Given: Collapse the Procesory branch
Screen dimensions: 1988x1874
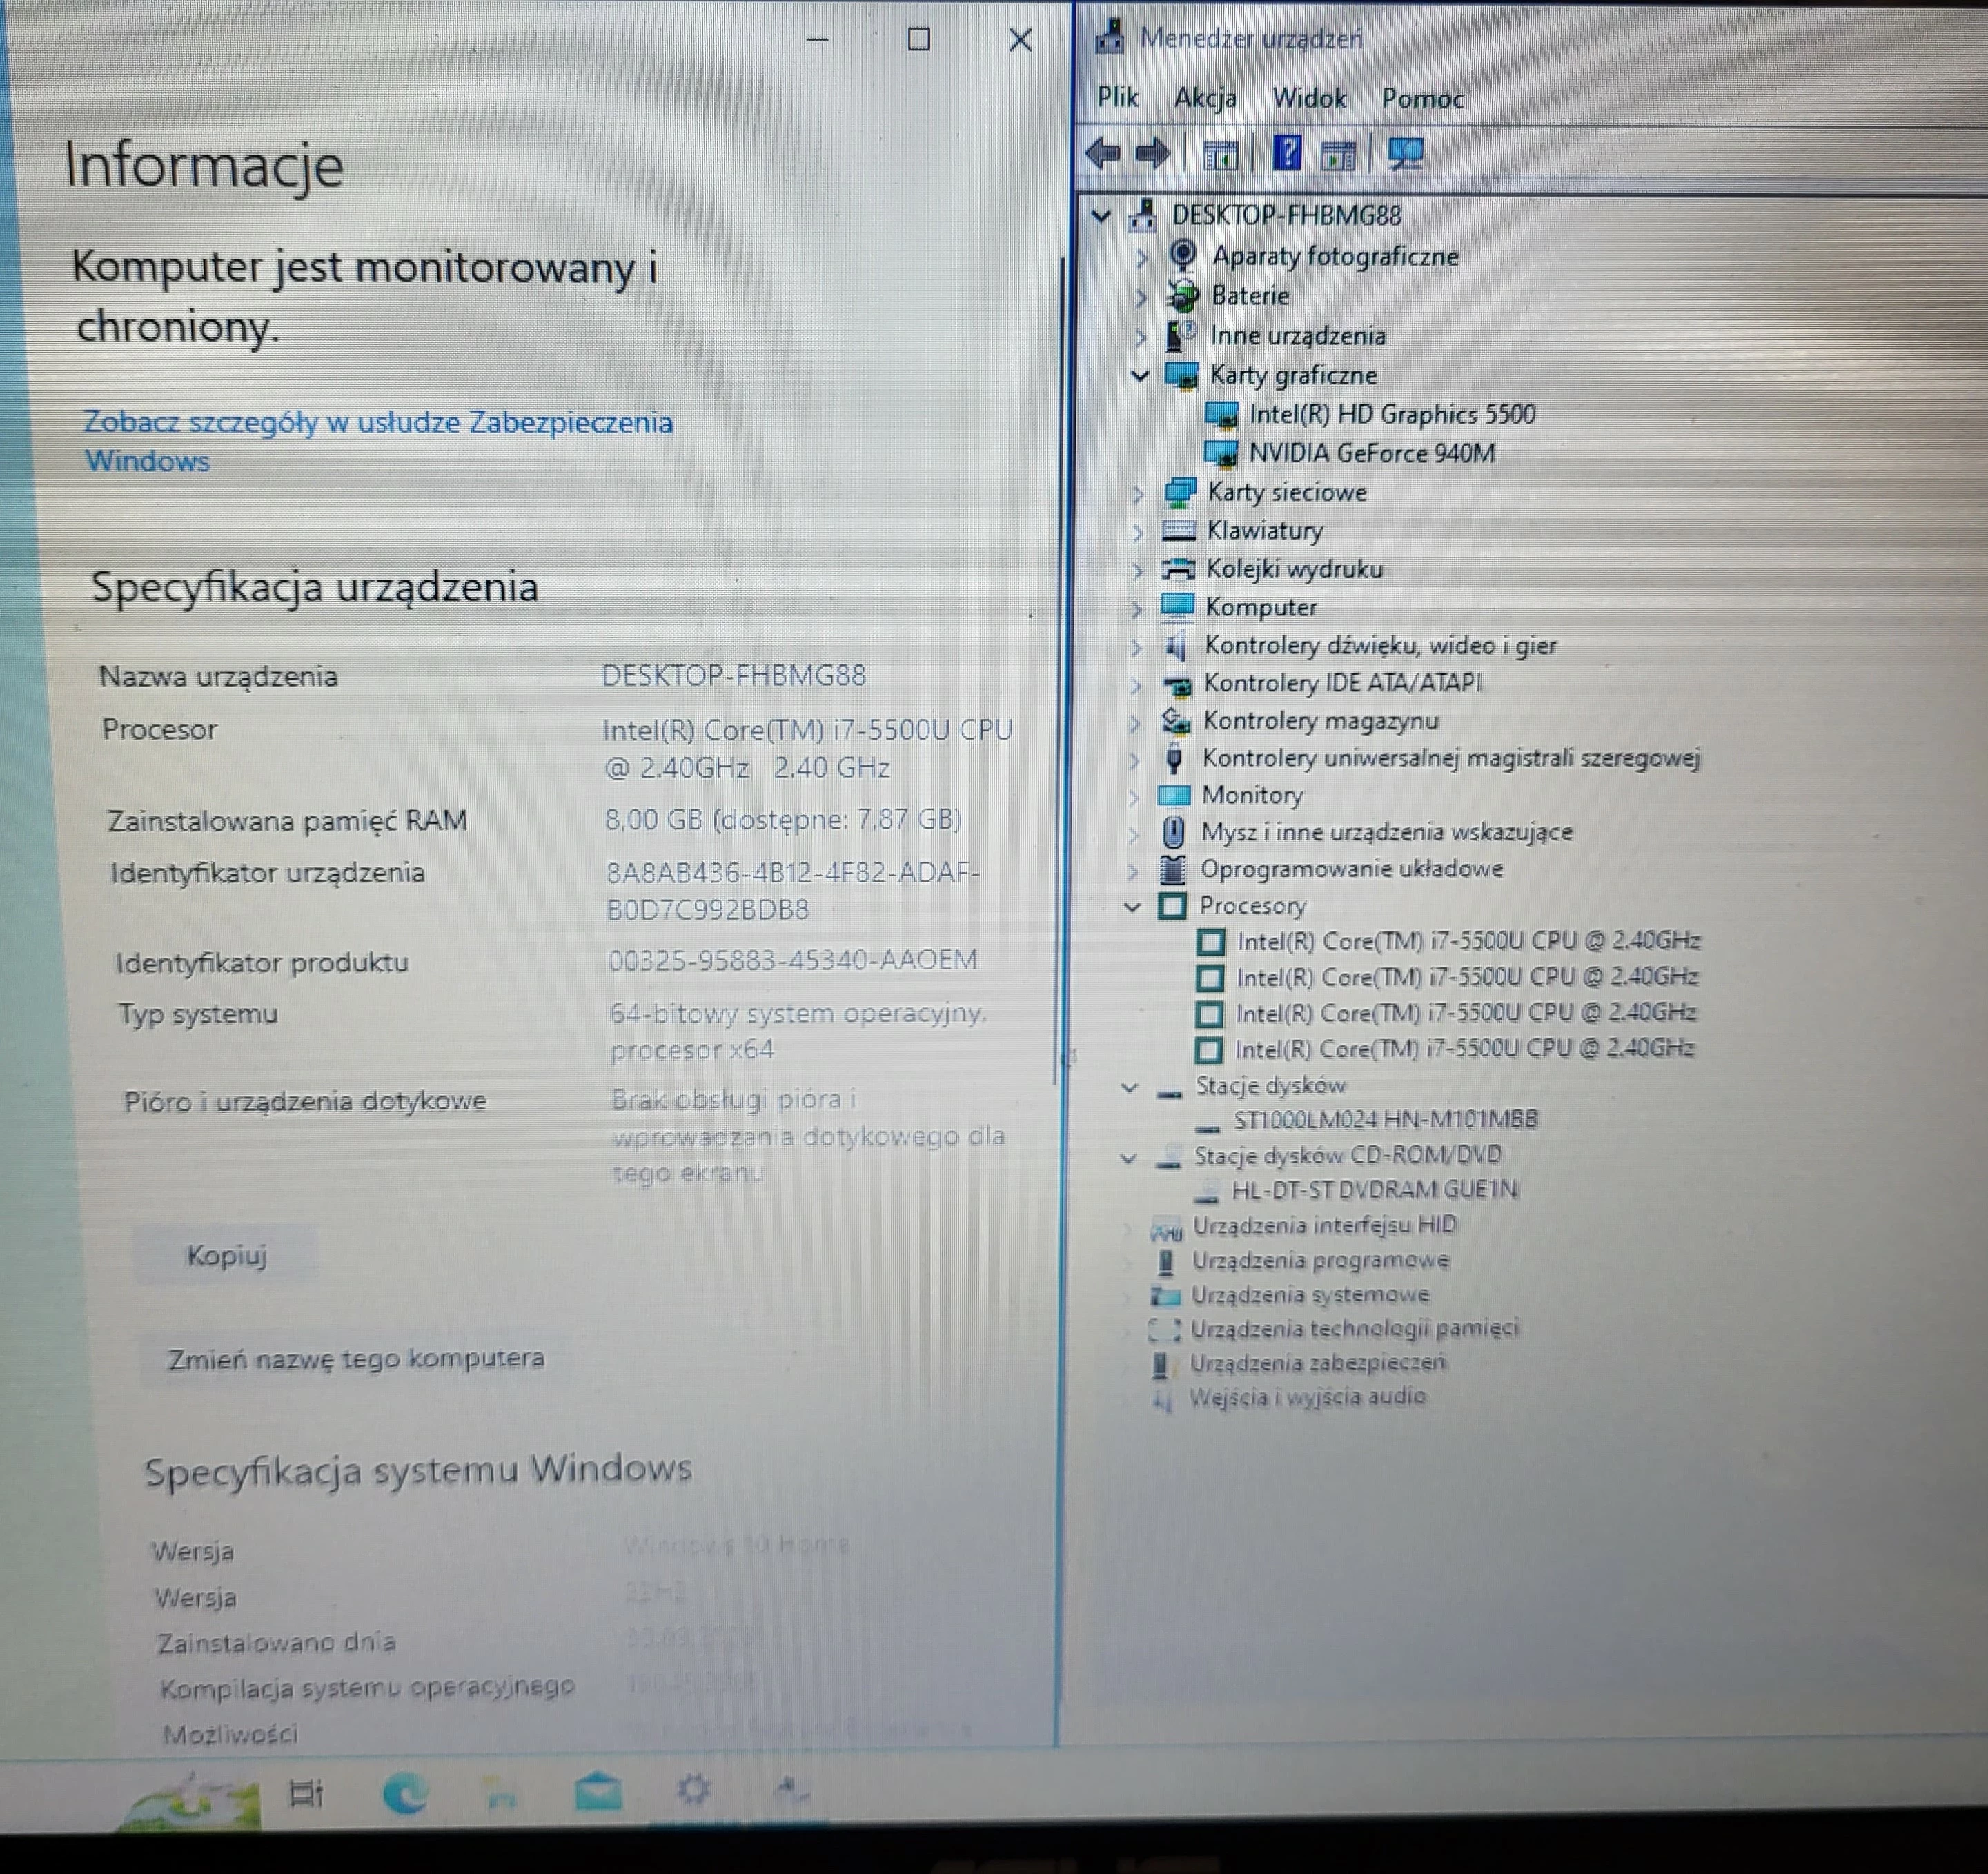Looking at the screenshot, I should click(1132, 907).
